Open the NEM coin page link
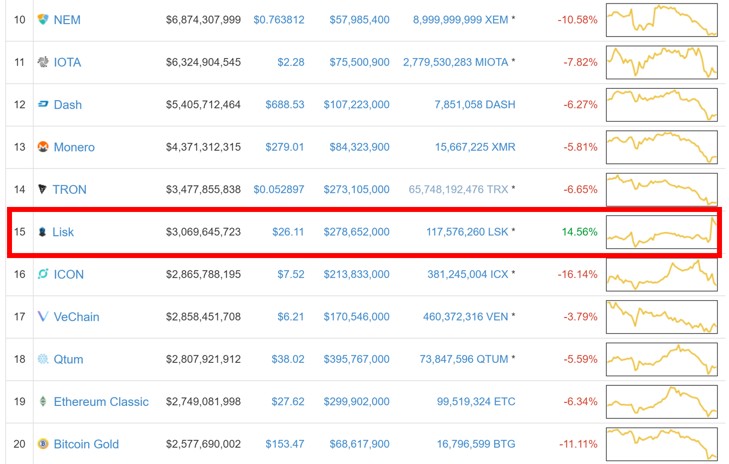729x464 pixels. [x=67, y=20]
